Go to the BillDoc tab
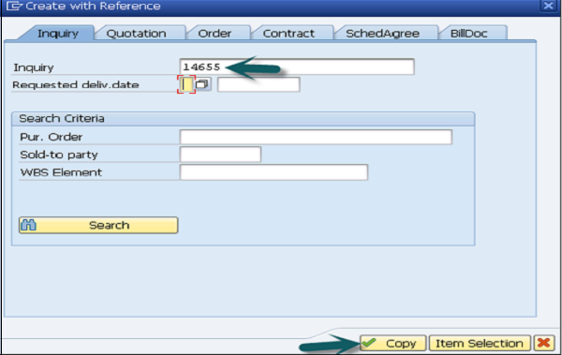Viewport: 562px width, 355px height. [x=469, y=34]
